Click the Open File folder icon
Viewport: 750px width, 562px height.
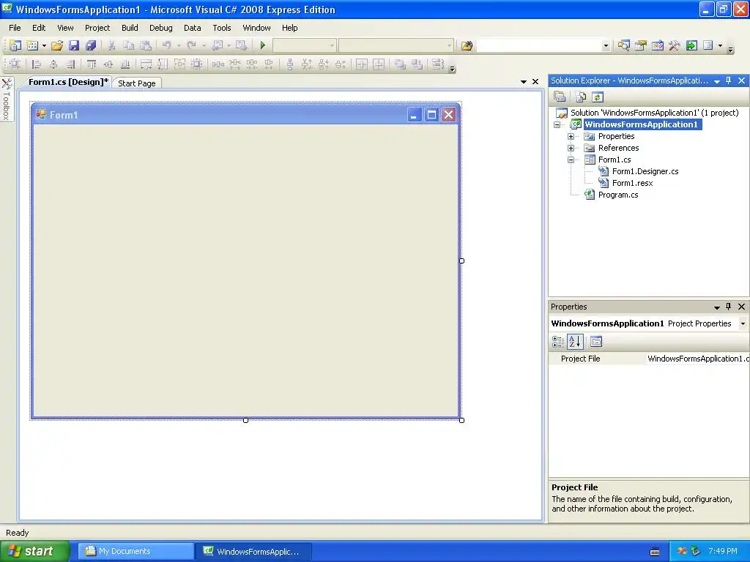pos(57,45)
